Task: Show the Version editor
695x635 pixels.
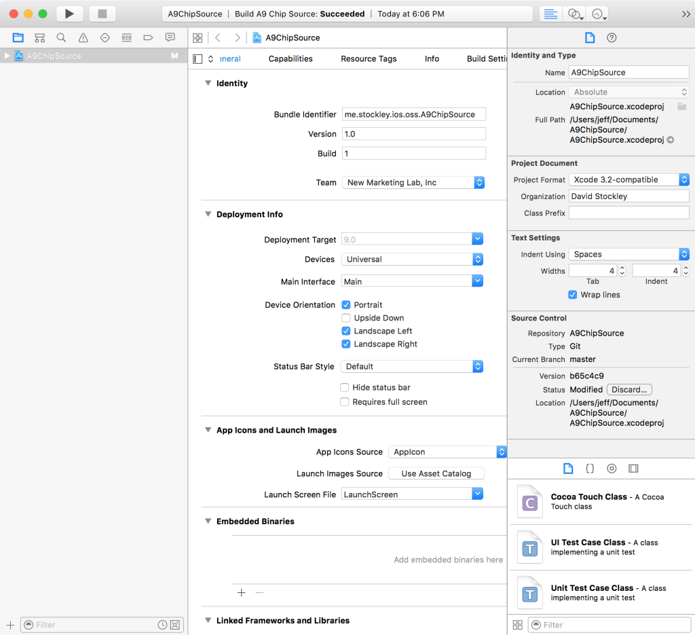Action: click(597, 14)
